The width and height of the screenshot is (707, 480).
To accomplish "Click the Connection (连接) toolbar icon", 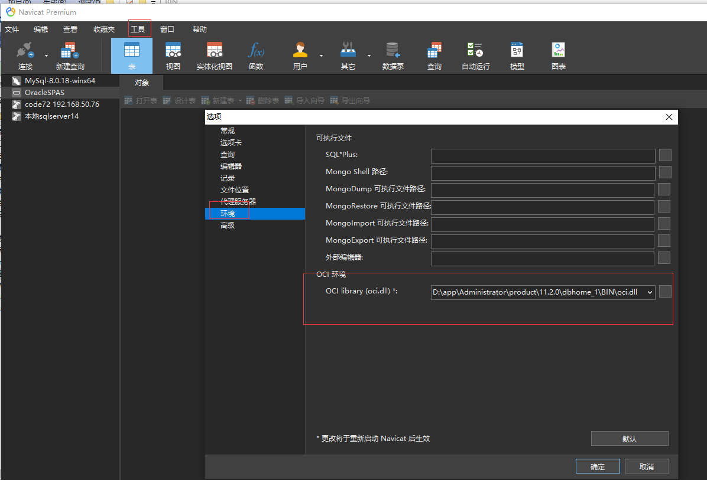I will (x=25, y=56).
